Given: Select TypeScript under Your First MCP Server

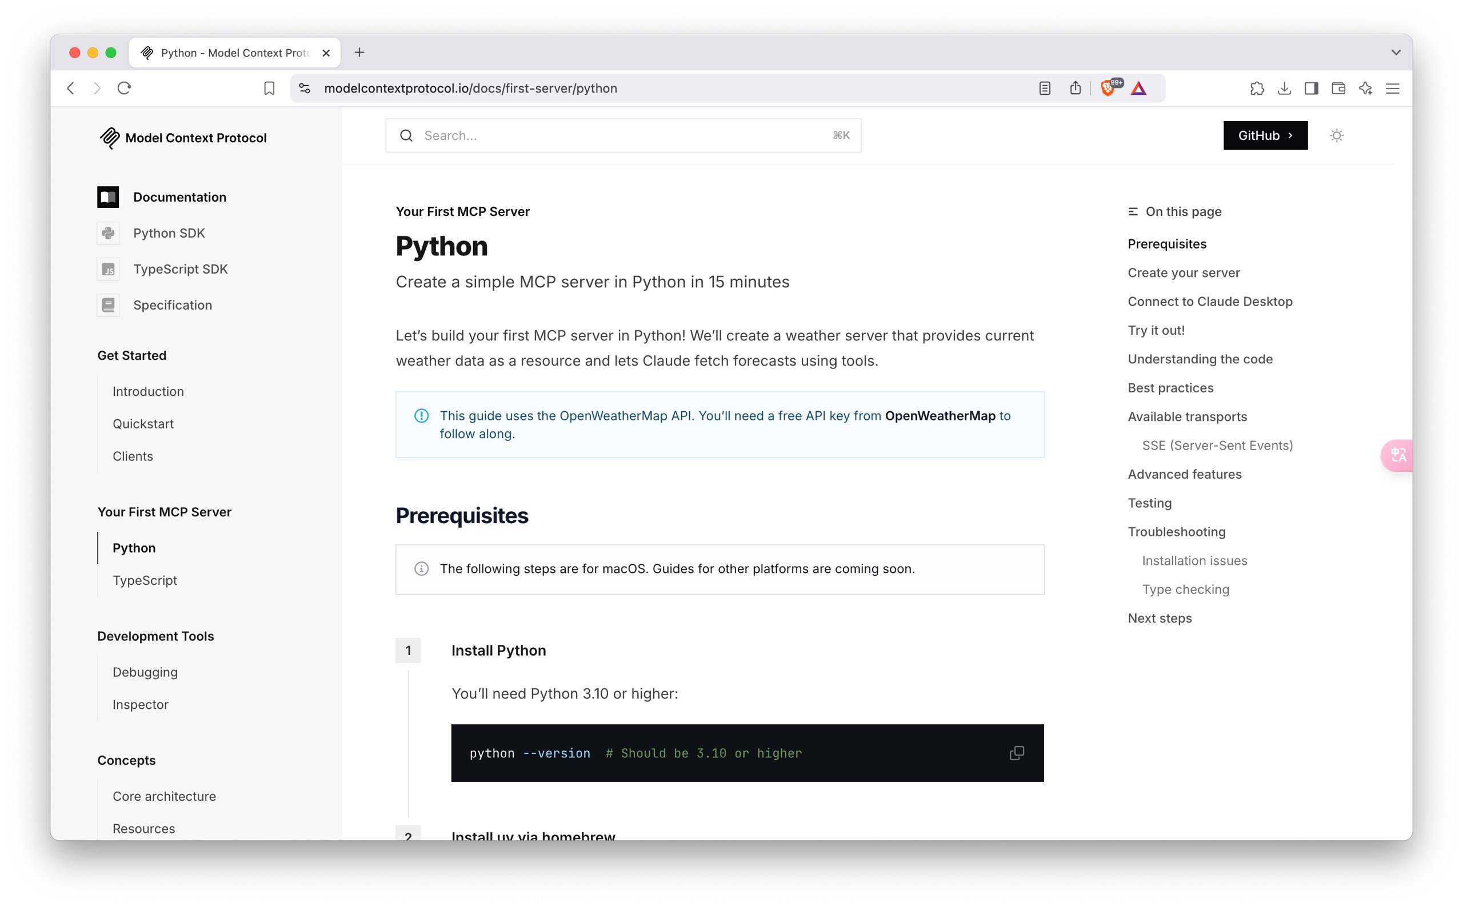Looking at the screenshot, I should (x=145, y=580).
